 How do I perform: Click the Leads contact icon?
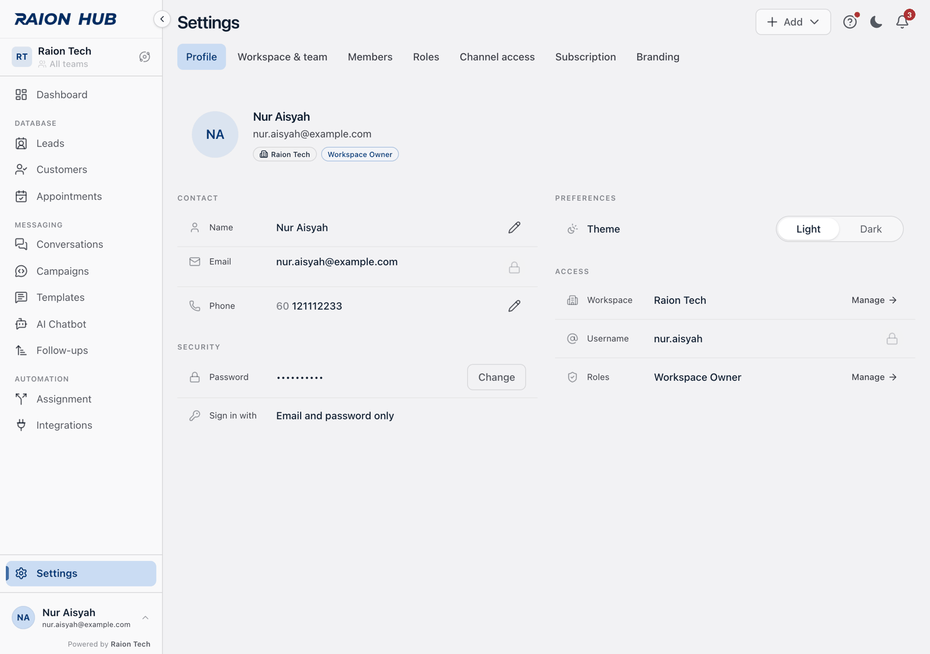pos(22,144)
